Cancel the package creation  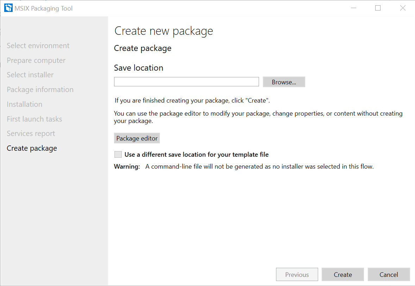coord(389,275)
